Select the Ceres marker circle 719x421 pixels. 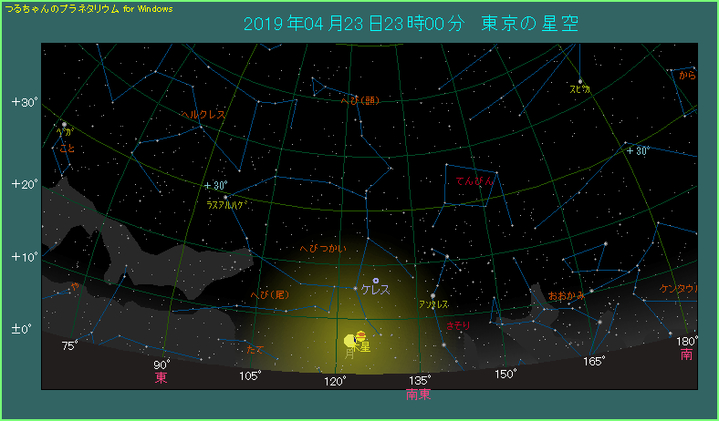375,280
